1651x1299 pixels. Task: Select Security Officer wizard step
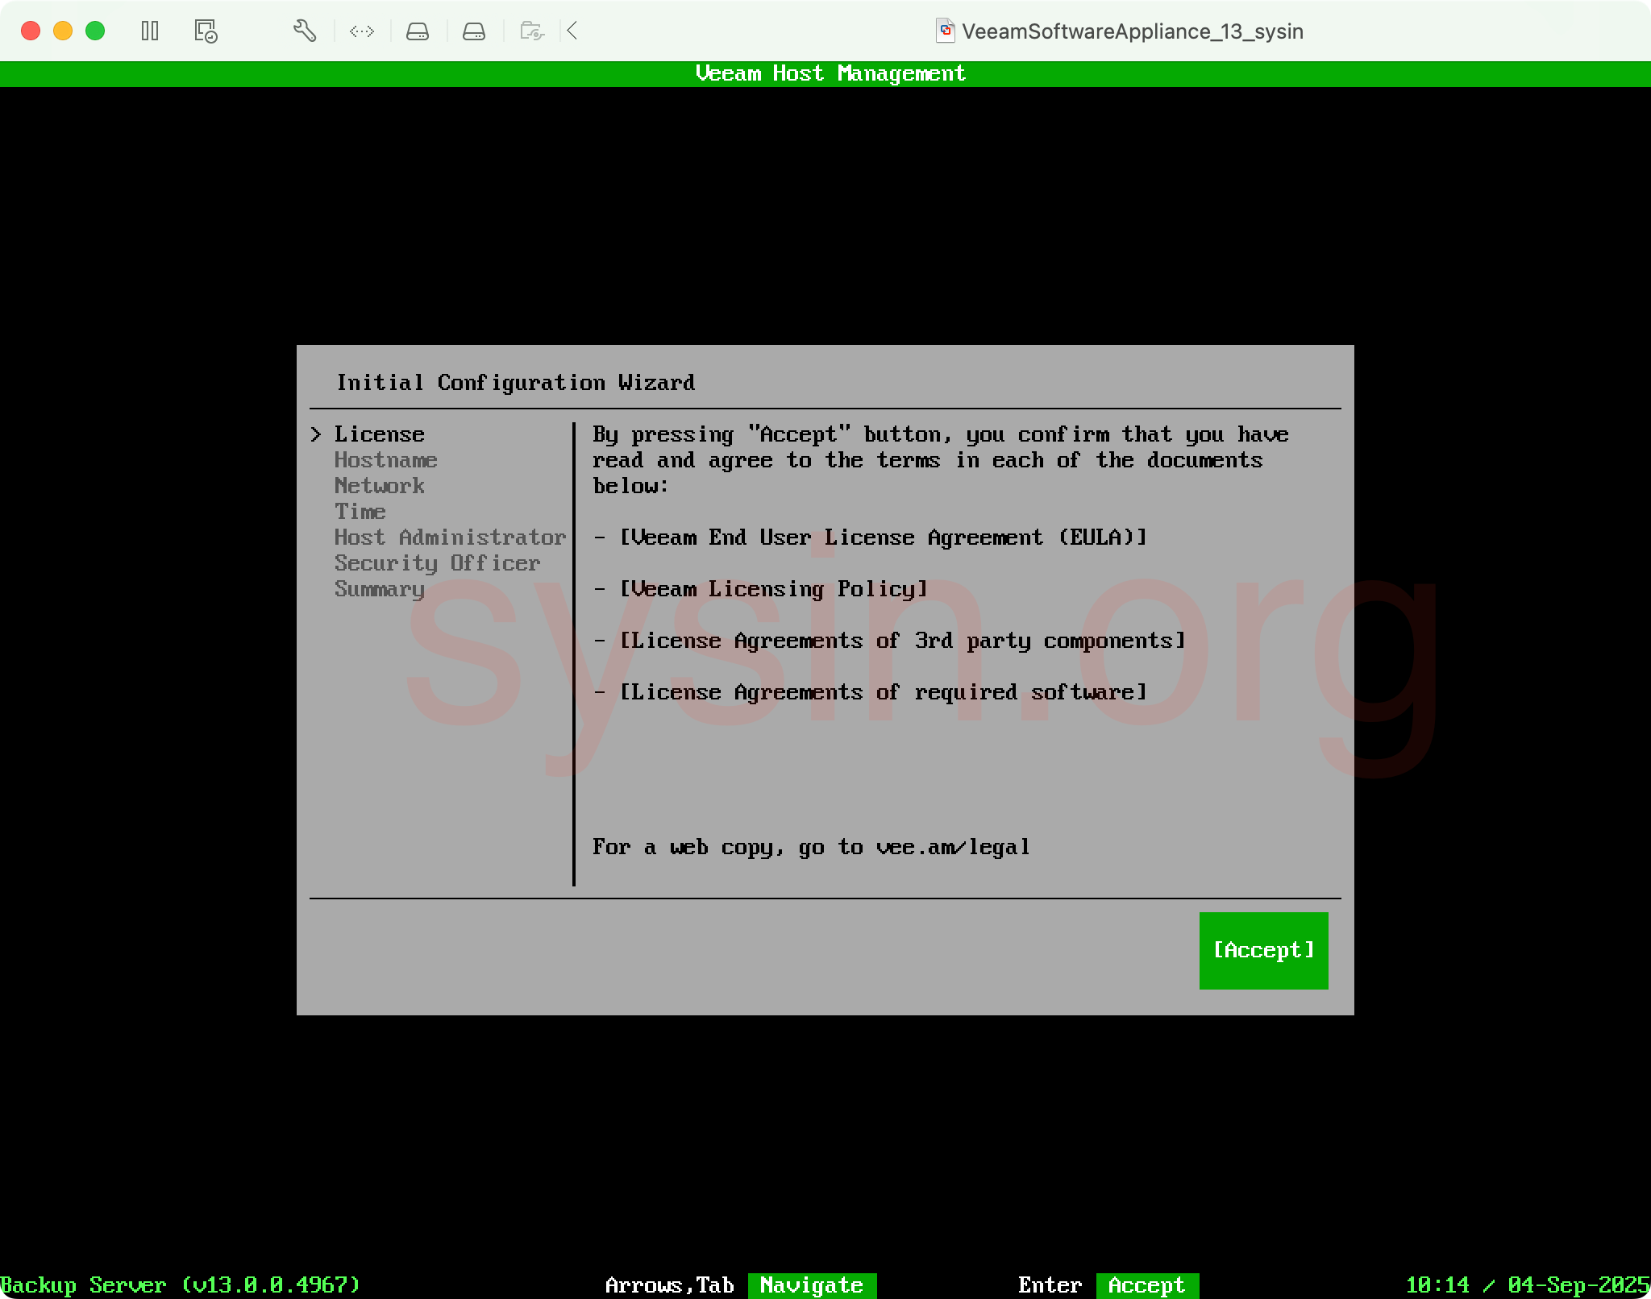pyautogui.click(x=437, y=563)
